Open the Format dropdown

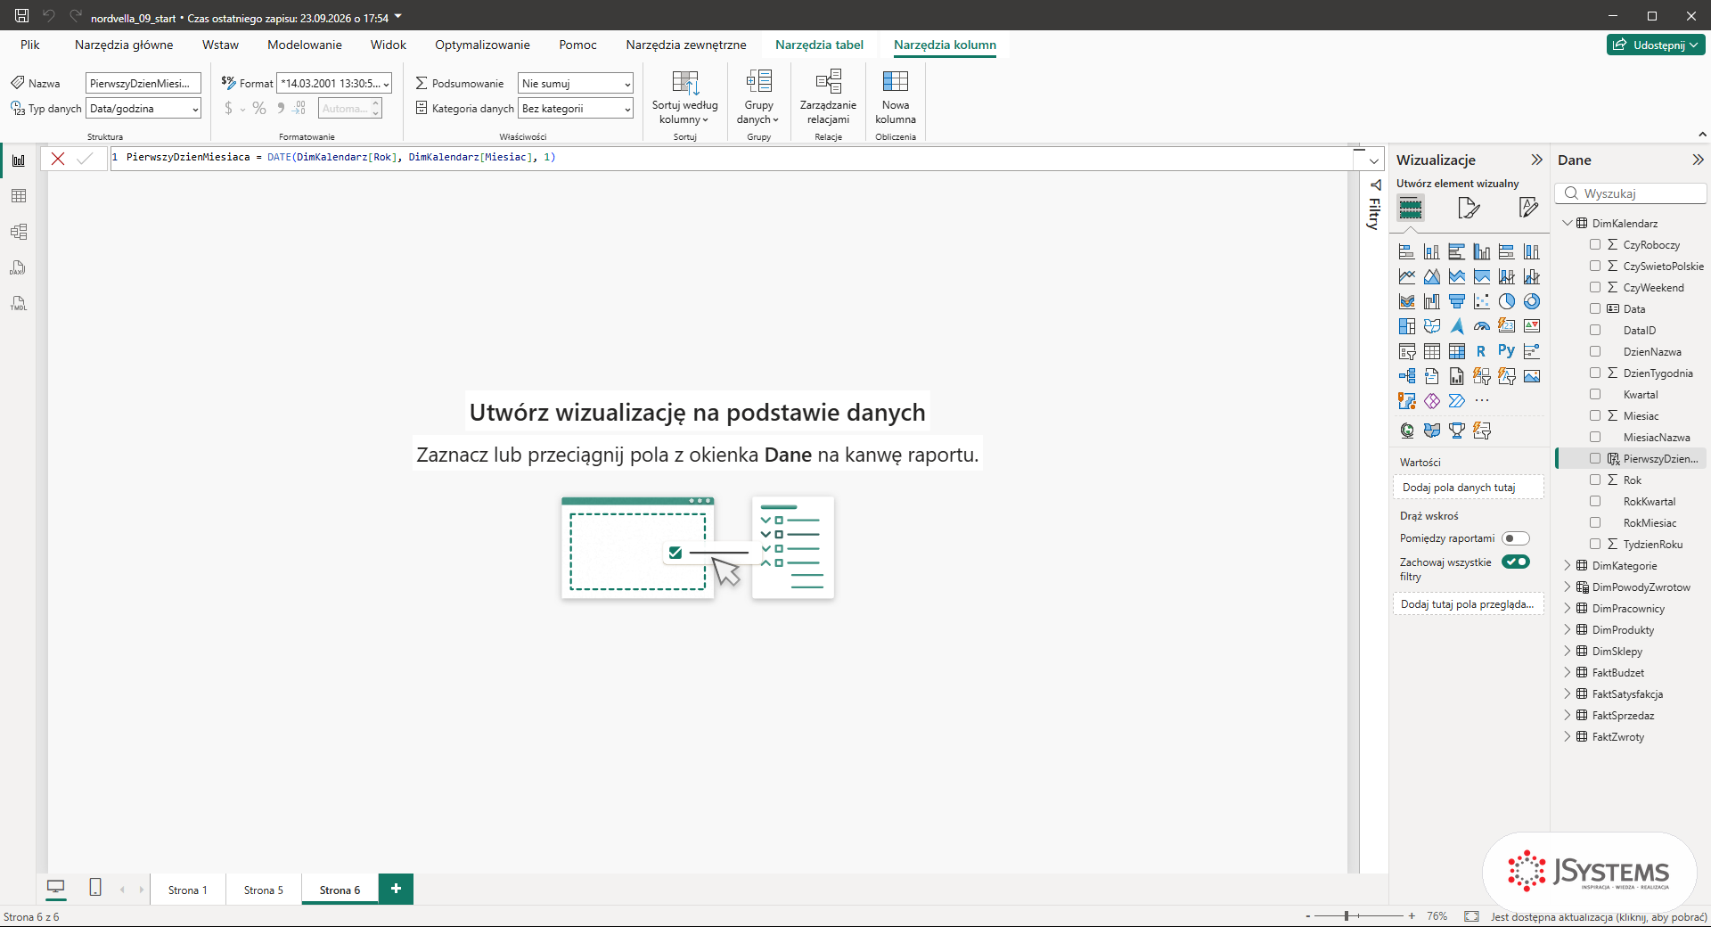point(334,84)
